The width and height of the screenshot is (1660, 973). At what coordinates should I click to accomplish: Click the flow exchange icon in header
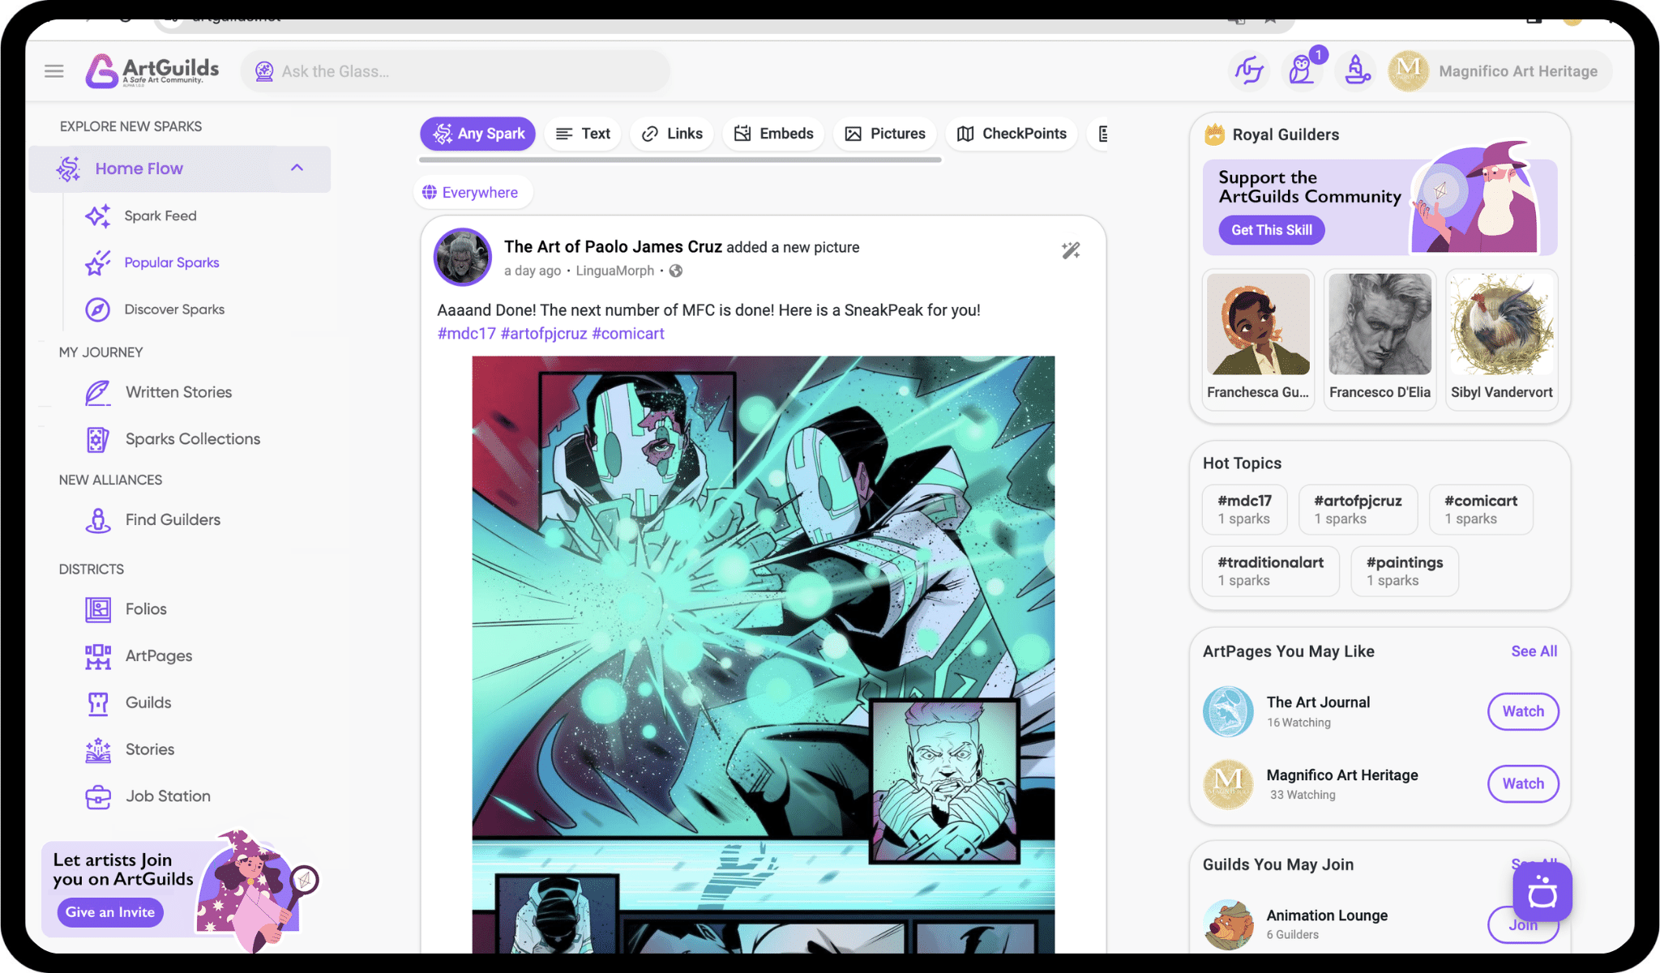coord(1249,70)
